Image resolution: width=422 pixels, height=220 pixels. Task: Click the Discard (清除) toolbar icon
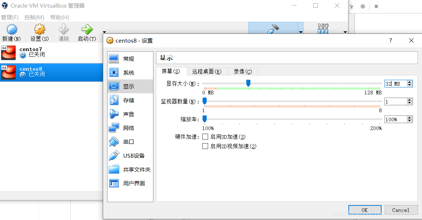(63, 29)
